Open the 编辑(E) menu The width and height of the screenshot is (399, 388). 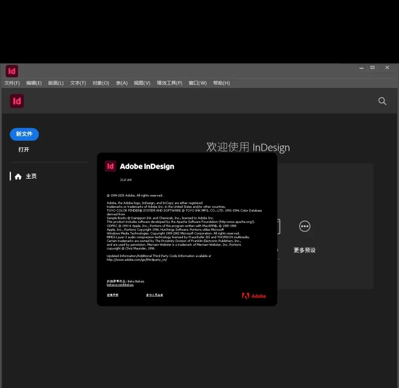[34, 83]
